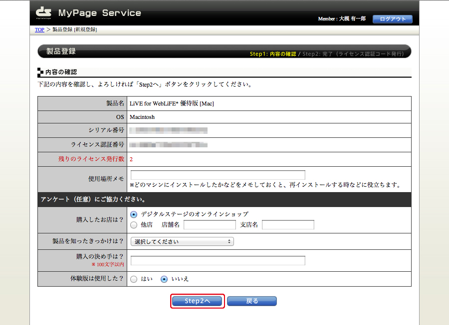Click the 残りのライセンス発行数 label
The width and height of the screenshot is (449, 325).
point(91,159)
